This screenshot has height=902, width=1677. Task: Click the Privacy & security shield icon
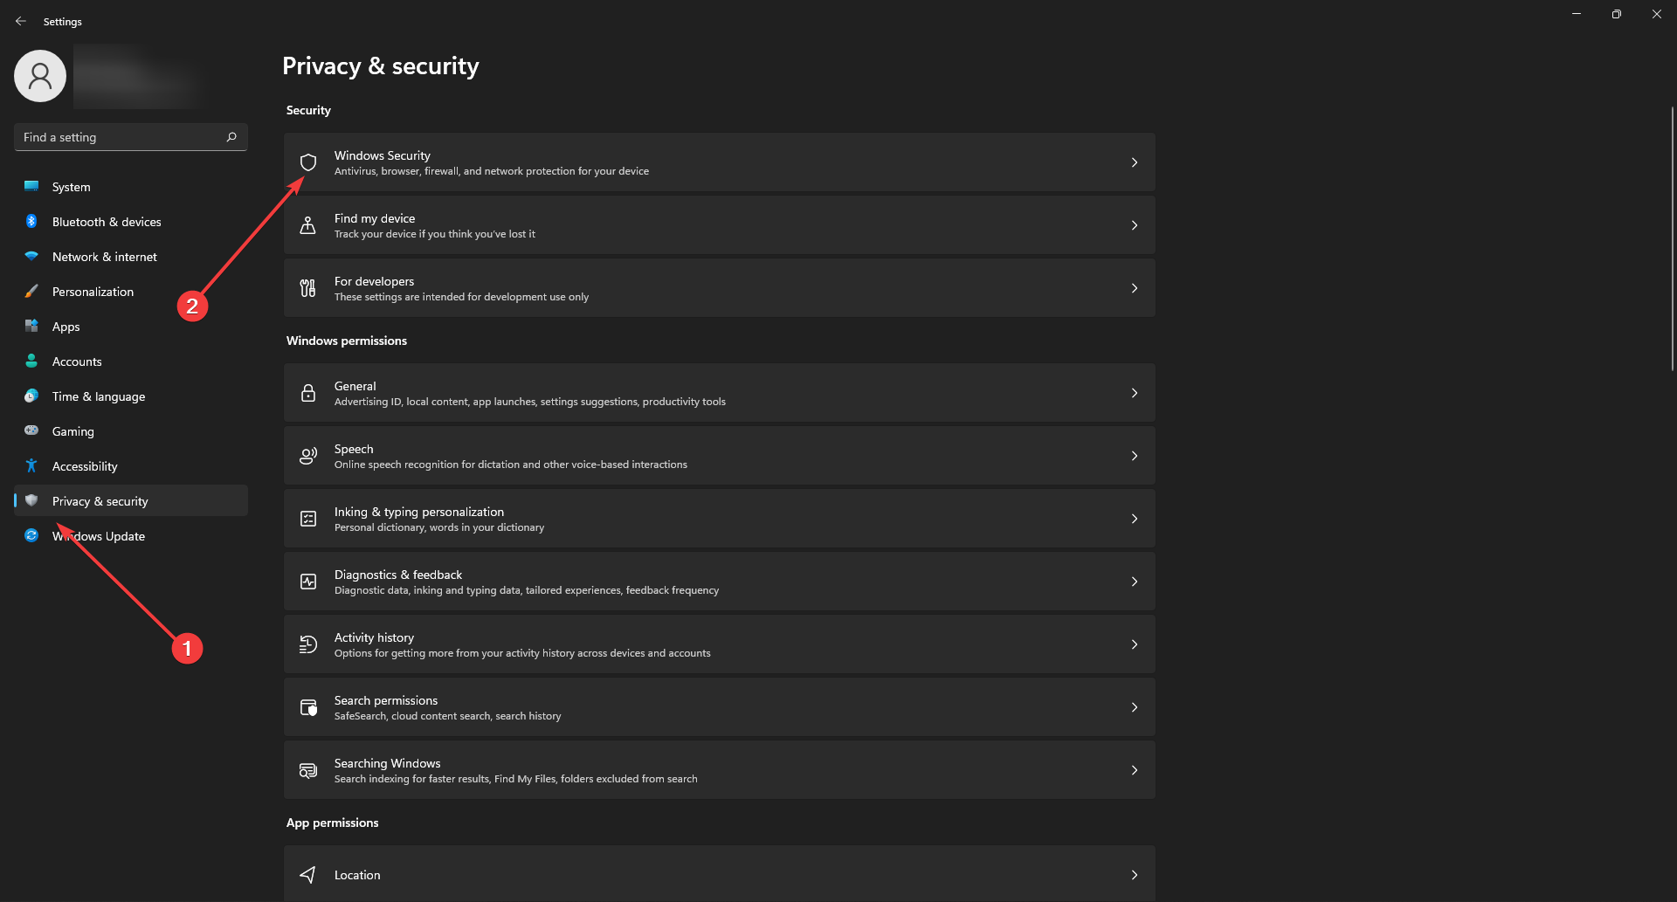click(x=31, y=500)
